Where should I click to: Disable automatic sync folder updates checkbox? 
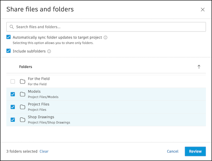point(8,37)
